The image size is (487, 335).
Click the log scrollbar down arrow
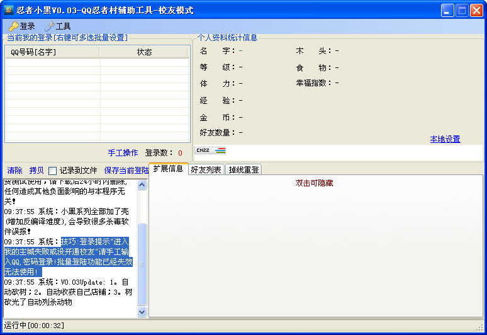(142, 312)
